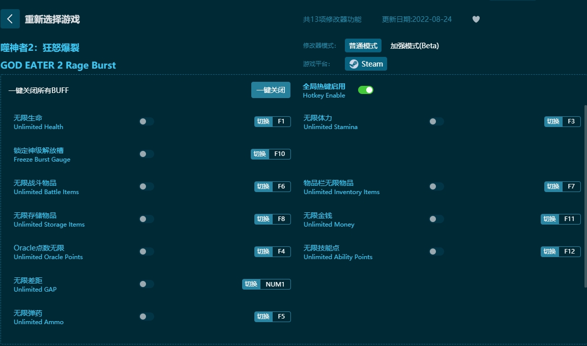
Task: Toggle Unlimited Ability Points switch
Action: 436,251
